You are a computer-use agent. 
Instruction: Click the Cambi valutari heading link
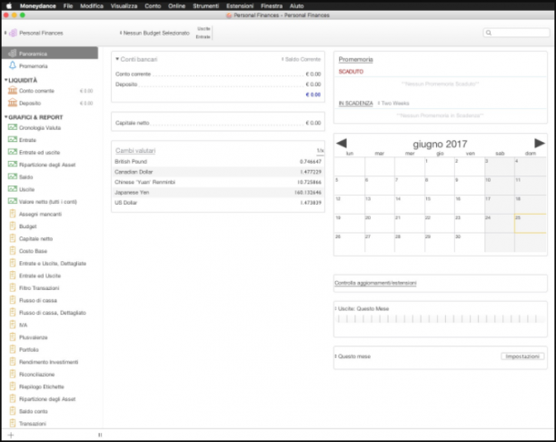(x=135, y=151)
